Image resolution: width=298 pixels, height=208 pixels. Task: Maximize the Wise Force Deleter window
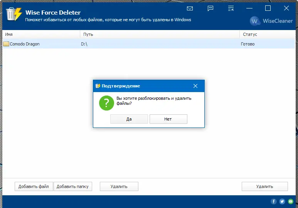[x=268, y=8]
